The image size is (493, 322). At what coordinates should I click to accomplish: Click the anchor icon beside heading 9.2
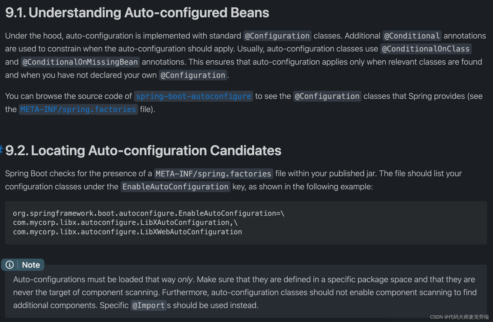1,150
